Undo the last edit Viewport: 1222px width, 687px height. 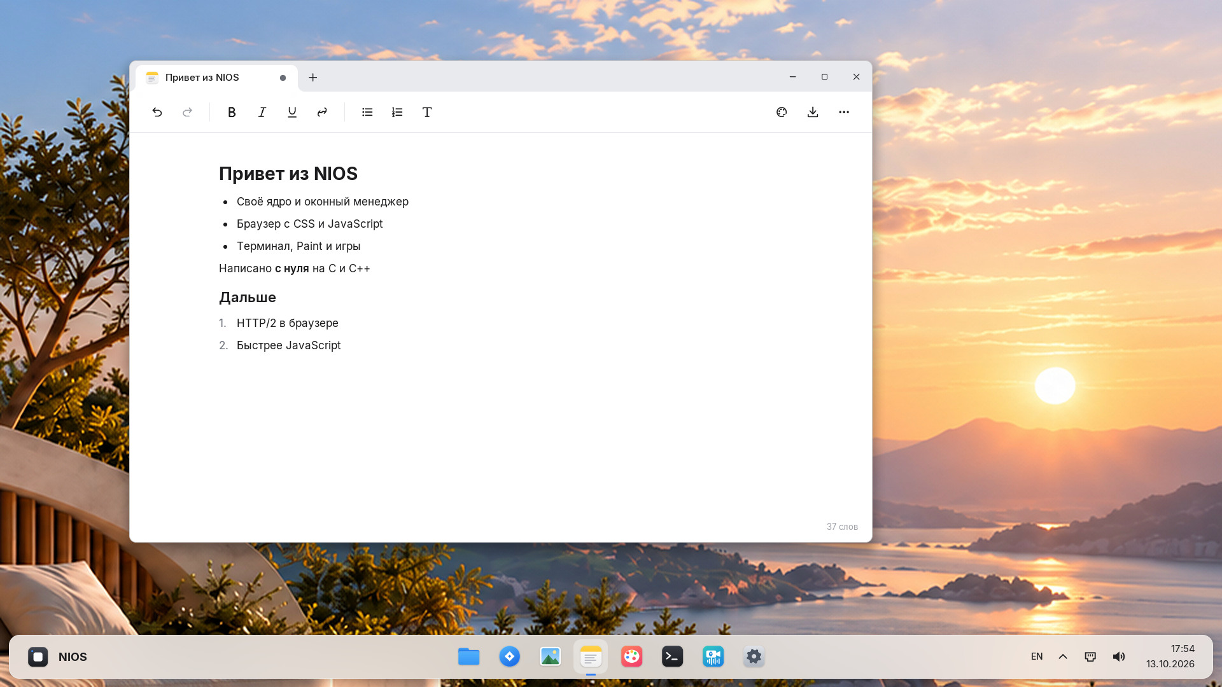157,112
